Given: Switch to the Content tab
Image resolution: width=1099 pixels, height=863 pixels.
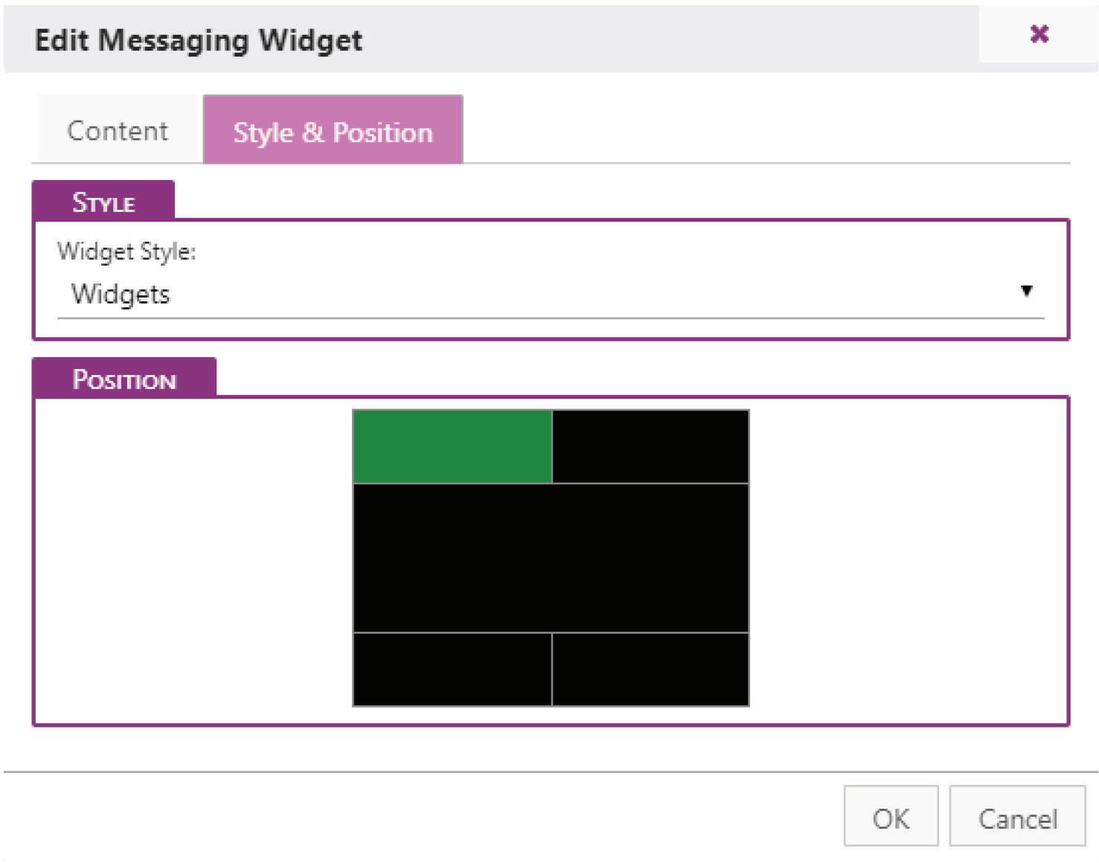Looking at the screenshot, I should coord(118,131).
